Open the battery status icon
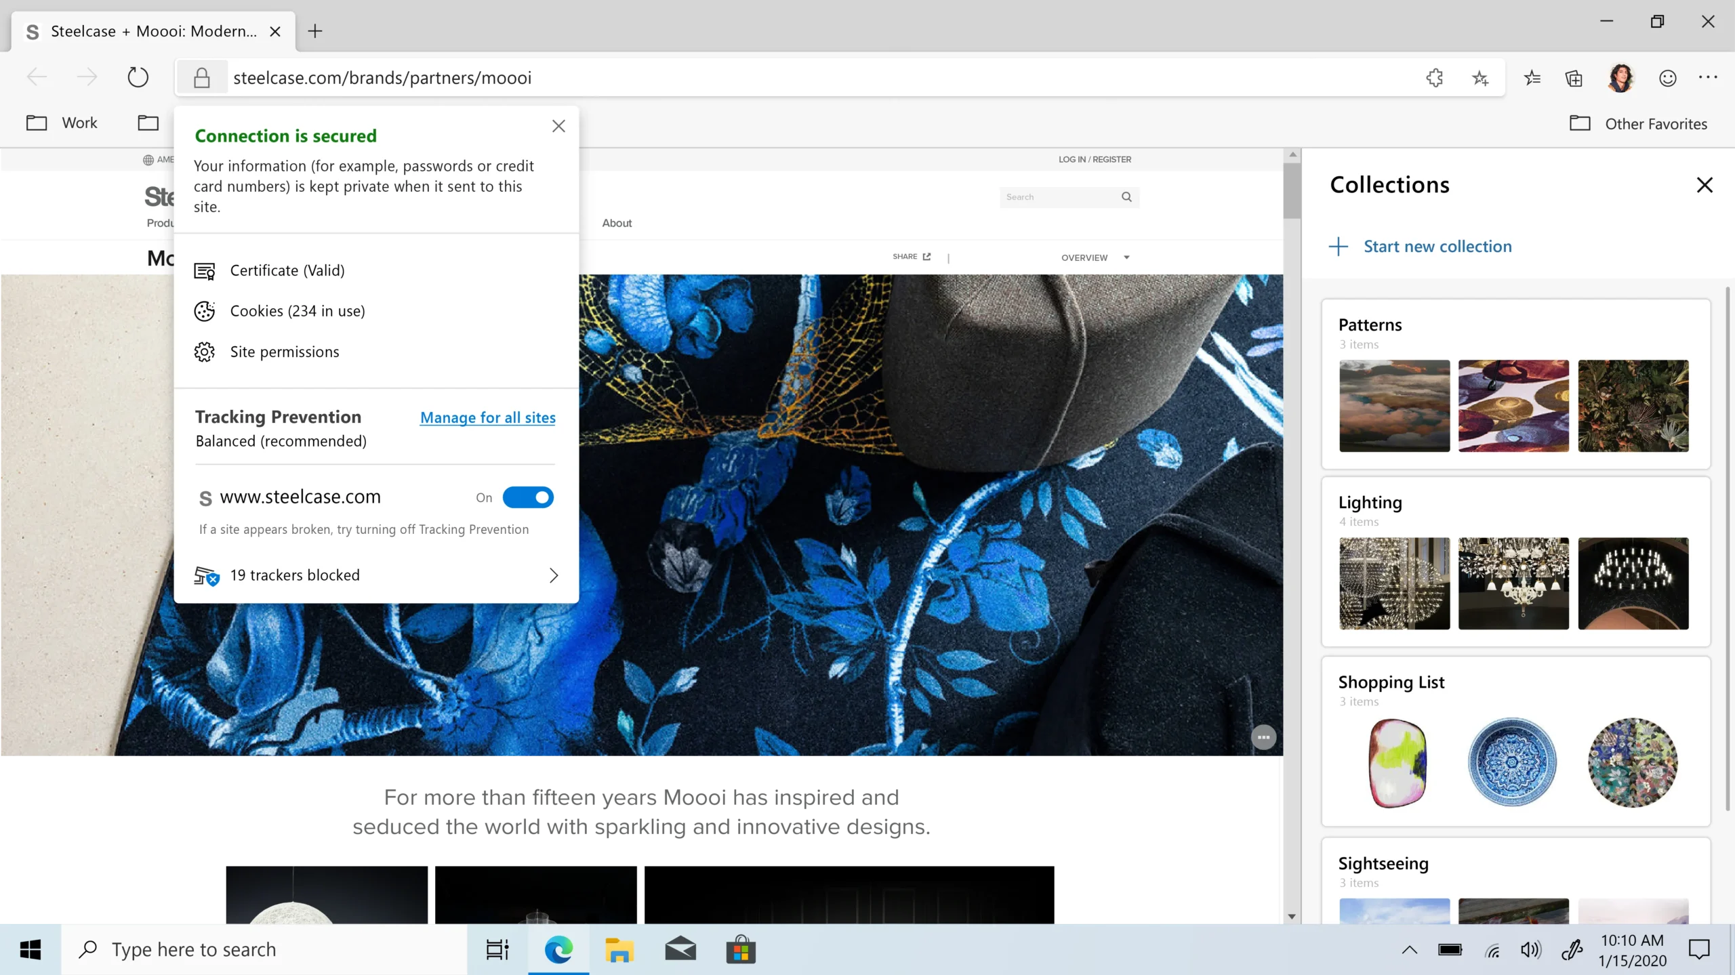The height and width of the screenshot is (975, 1735). pyautogui.click(x=1450, y=950)
